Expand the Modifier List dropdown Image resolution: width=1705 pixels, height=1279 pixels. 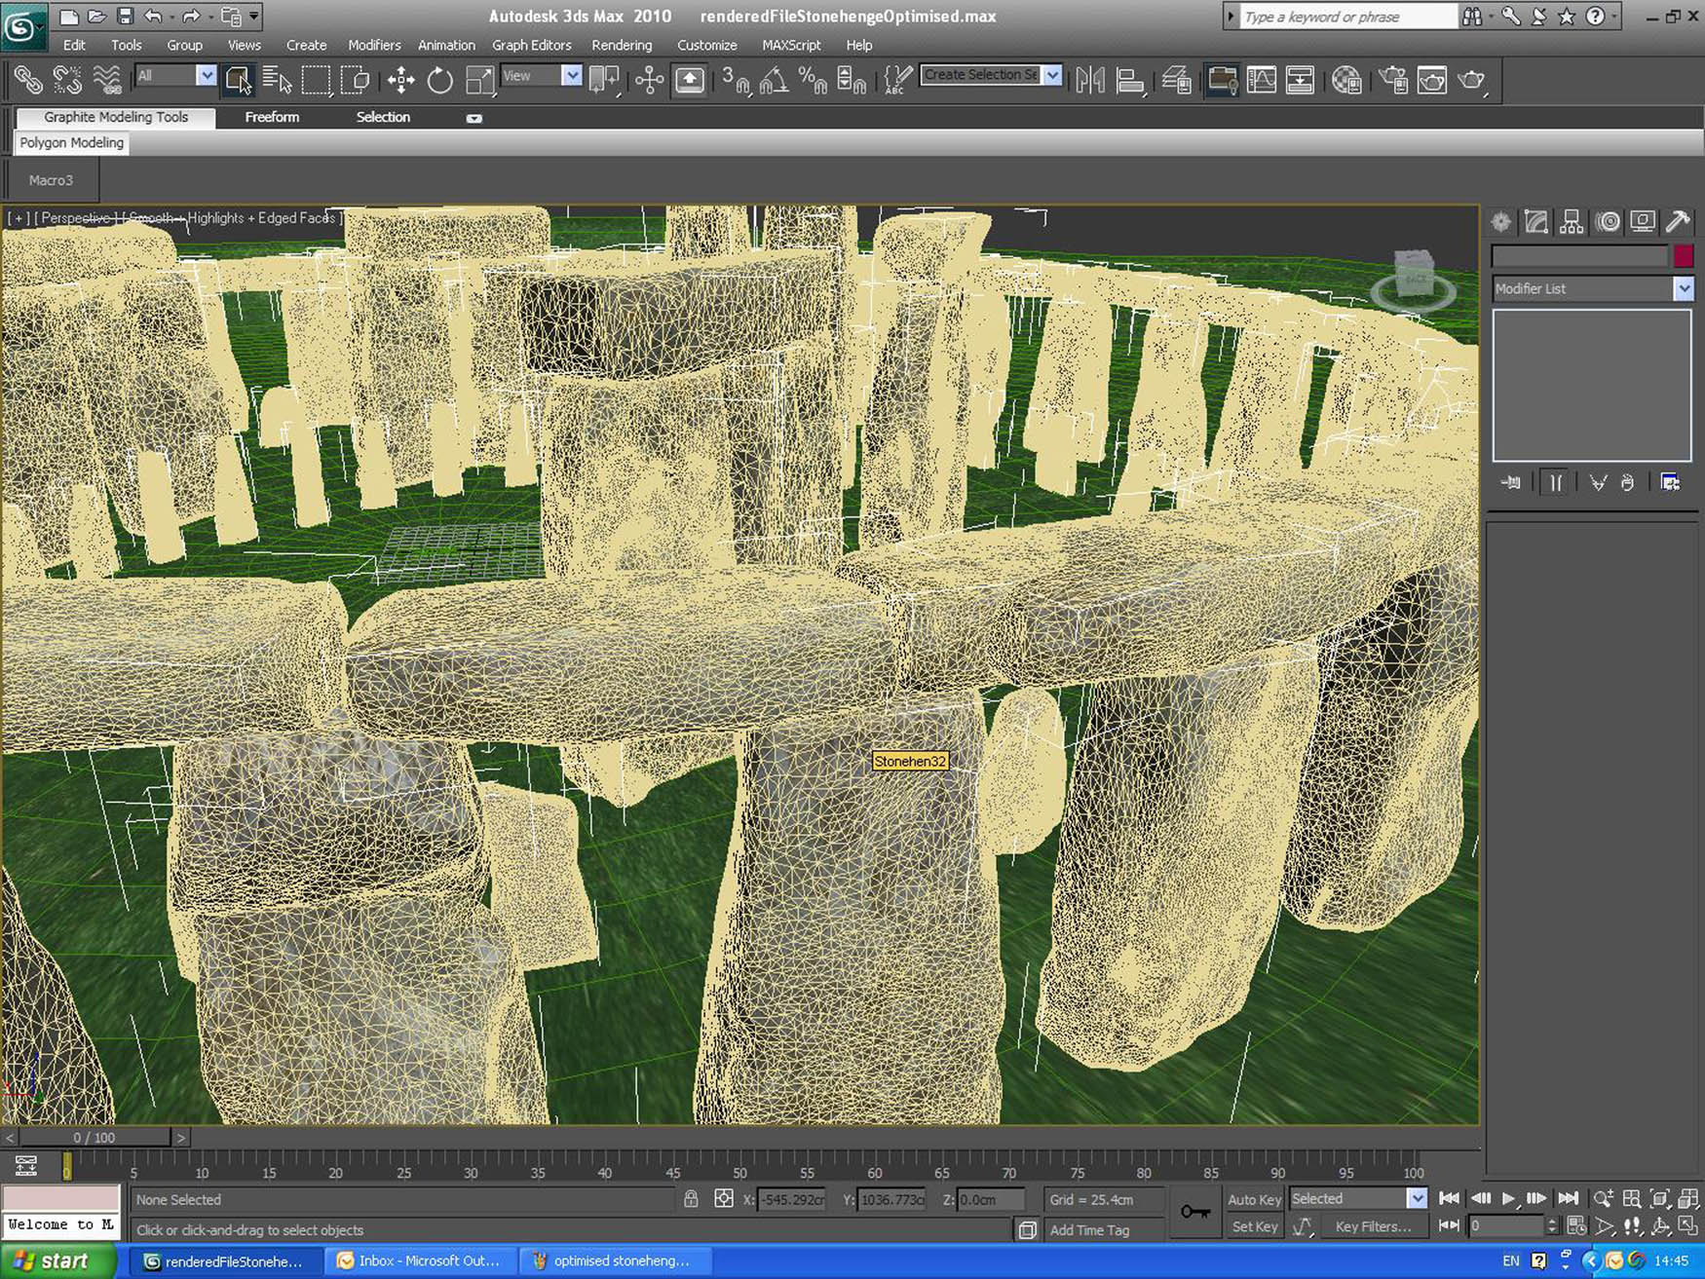[x=1683, y=288]
